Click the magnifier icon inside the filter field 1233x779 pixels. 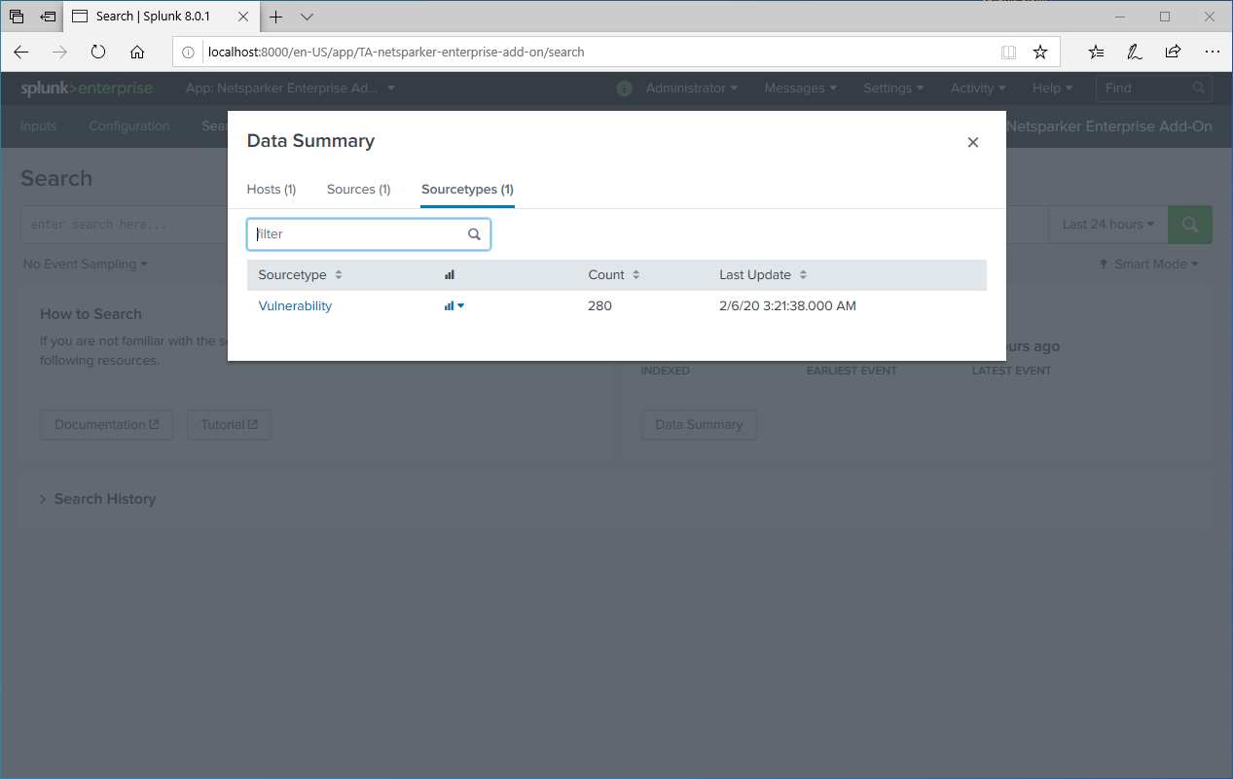[x=474, y=233]
